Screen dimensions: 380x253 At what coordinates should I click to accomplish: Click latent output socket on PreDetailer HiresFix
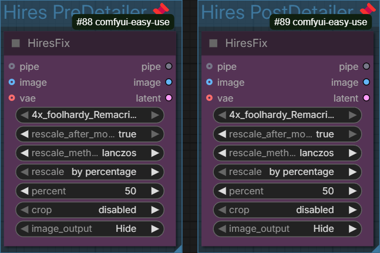point(169,98)
